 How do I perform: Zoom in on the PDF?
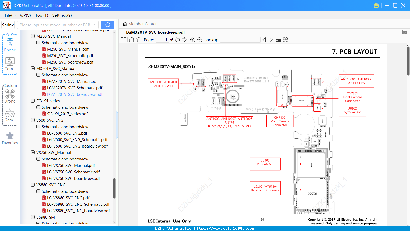tap(192, 40)
